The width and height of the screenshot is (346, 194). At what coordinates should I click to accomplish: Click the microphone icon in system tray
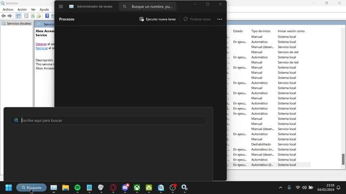[289, 188]
